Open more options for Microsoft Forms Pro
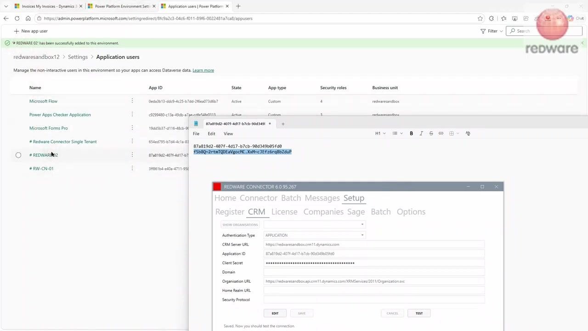 (132, 128)
